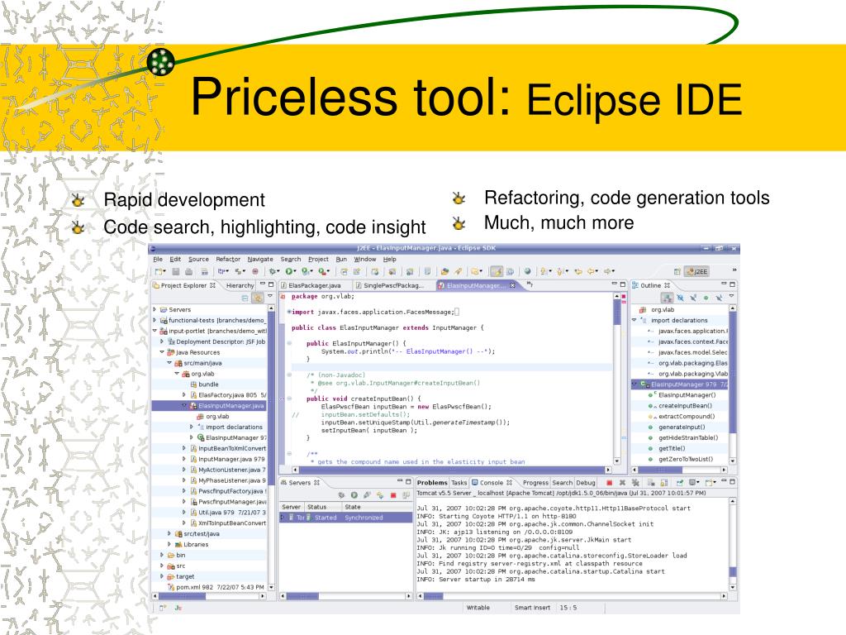
Task: Click the Remove All Terminated Launches icon
Action: coord(635,483)
